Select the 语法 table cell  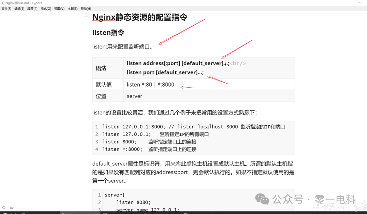(x=108, y=68)
